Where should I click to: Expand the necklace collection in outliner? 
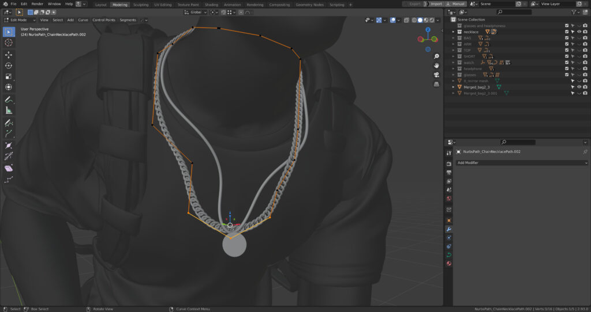[x=454, y=32]
